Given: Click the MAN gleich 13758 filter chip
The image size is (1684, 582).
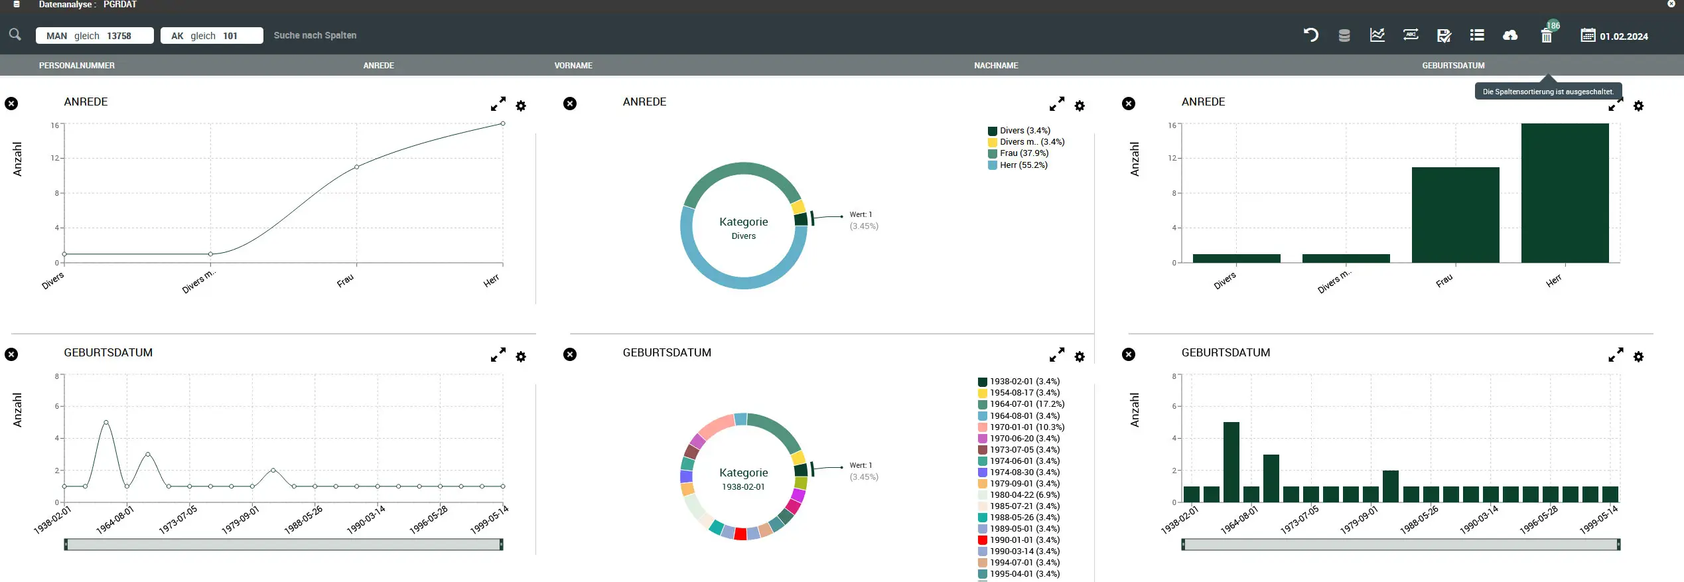Looking at the screenshot, I should [x=94, y=36].
